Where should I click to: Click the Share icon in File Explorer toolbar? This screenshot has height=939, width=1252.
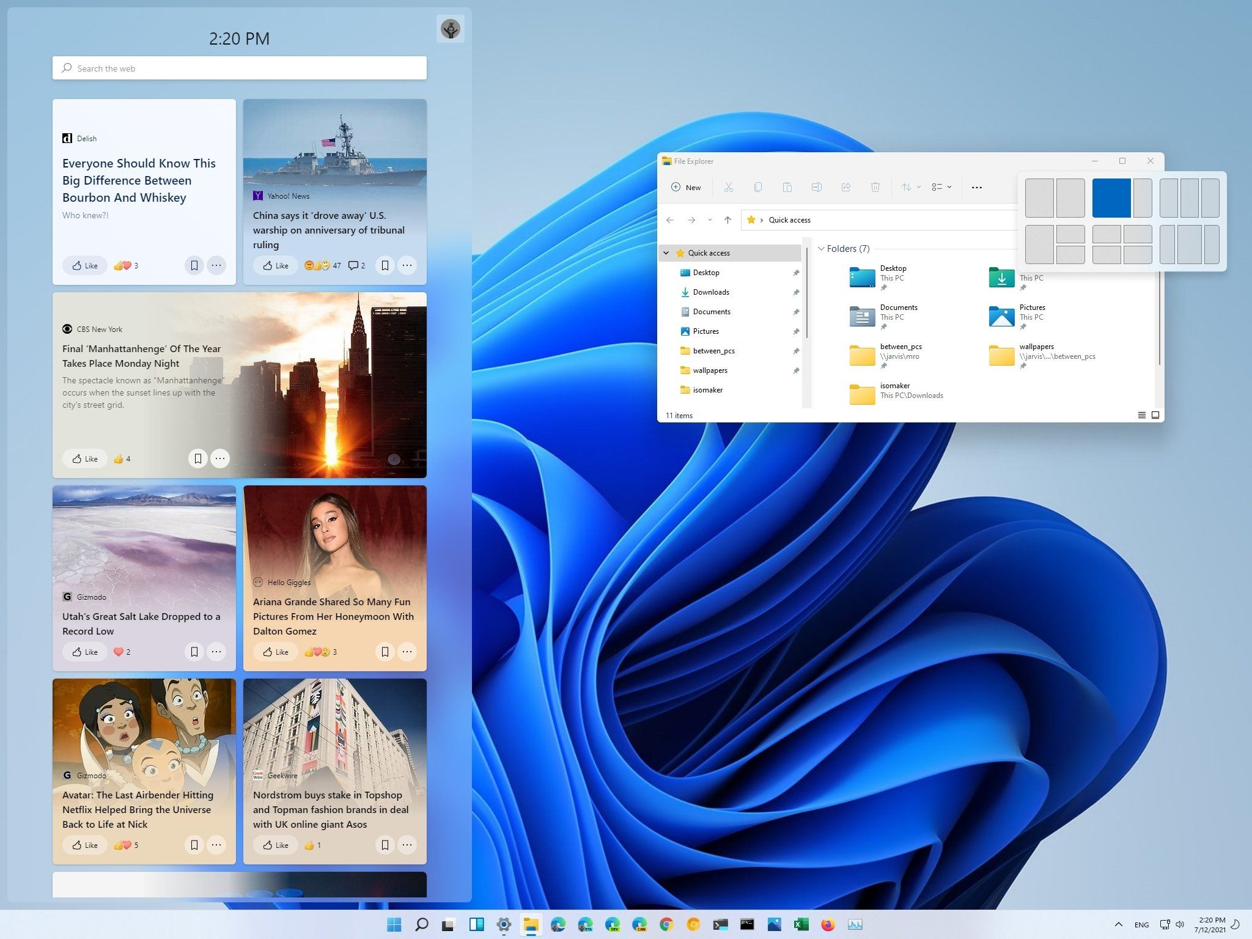point(846,187)
